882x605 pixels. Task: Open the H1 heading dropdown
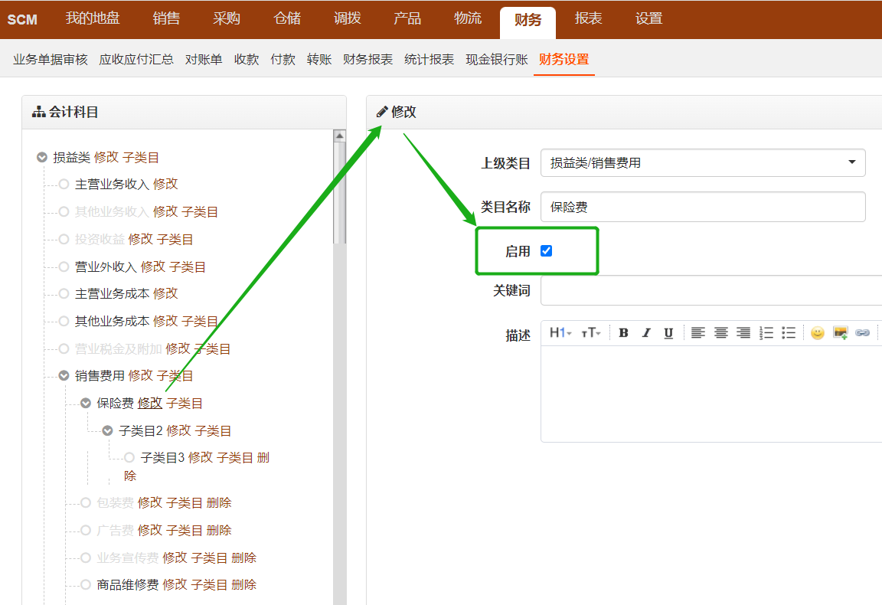pos(560,332)
